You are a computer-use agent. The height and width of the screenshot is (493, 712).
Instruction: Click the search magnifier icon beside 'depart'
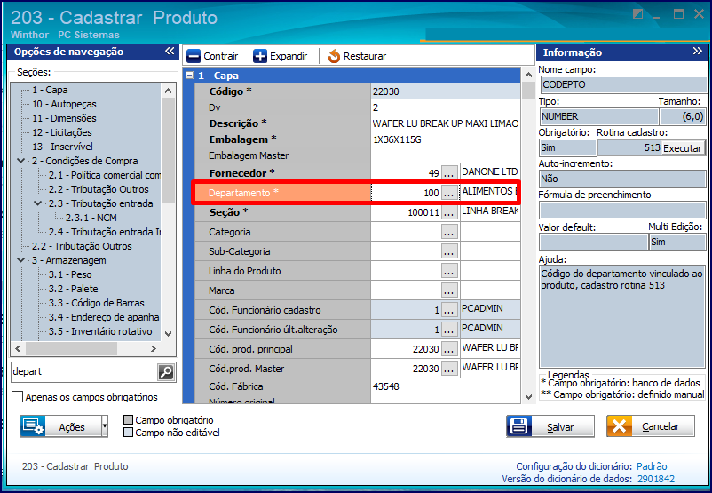(x=166, y=372)
